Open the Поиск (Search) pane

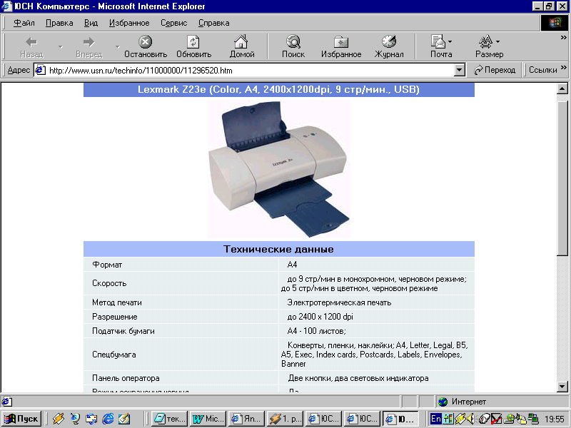point(293,46)
